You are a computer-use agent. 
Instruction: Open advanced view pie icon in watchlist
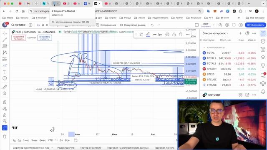247,33
